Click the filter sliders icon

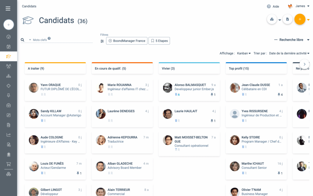click(102, 41)
